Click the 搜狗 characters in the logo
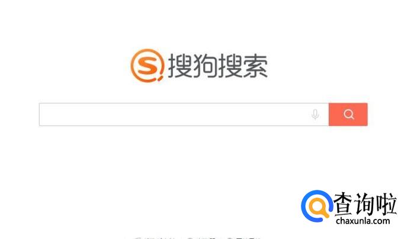Image resolution: width=404 pixels, height=239 pixels. click(193, 66)
